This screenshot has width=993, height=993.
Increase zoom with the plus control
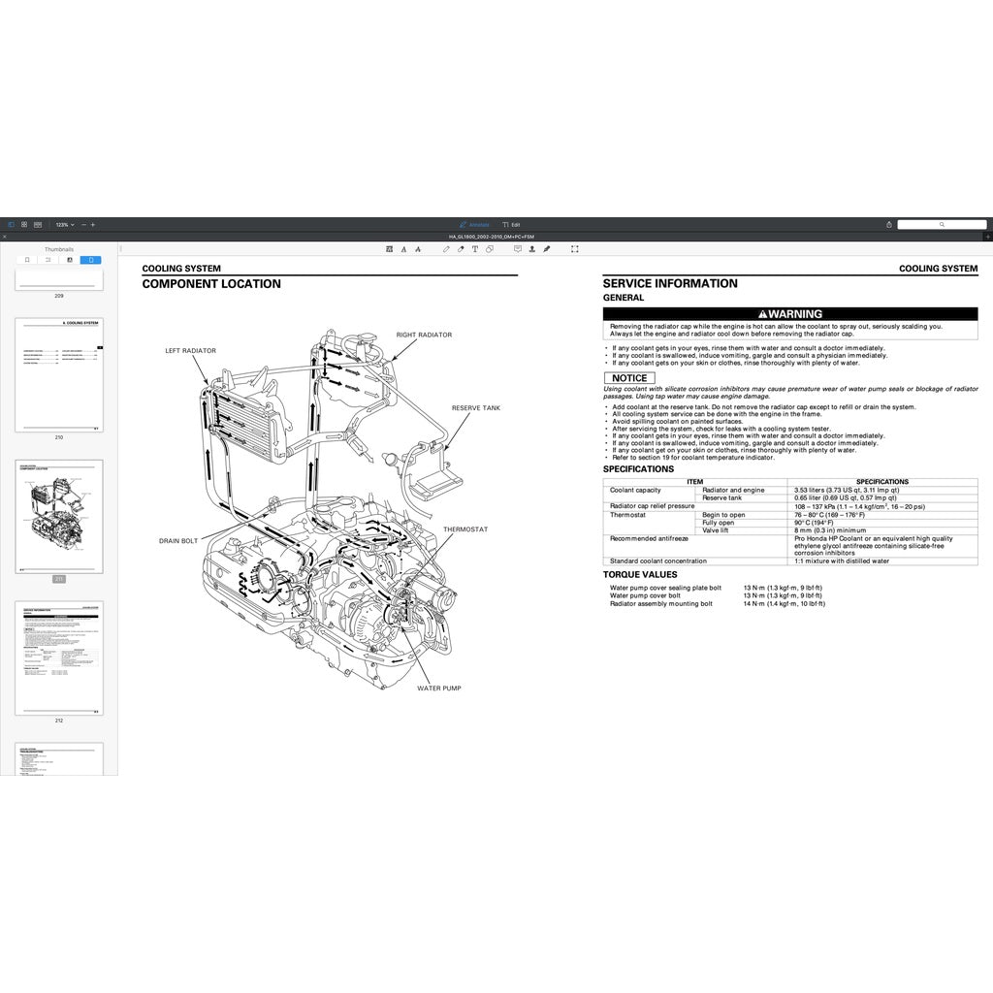coord(93,224)
